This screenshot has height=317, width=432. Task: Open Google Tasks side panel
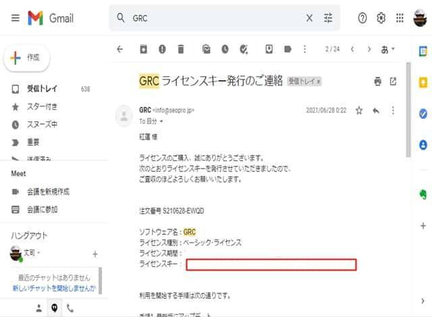coord(423,113)
